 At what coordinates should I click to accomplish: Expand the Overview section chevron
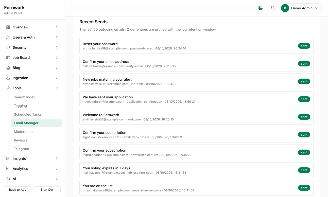(x=57, y=27)
